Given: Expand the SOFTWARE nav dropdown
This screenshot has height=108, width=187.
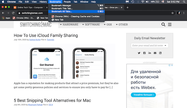Looking at the screenshot, I should (x=91, y=24).
